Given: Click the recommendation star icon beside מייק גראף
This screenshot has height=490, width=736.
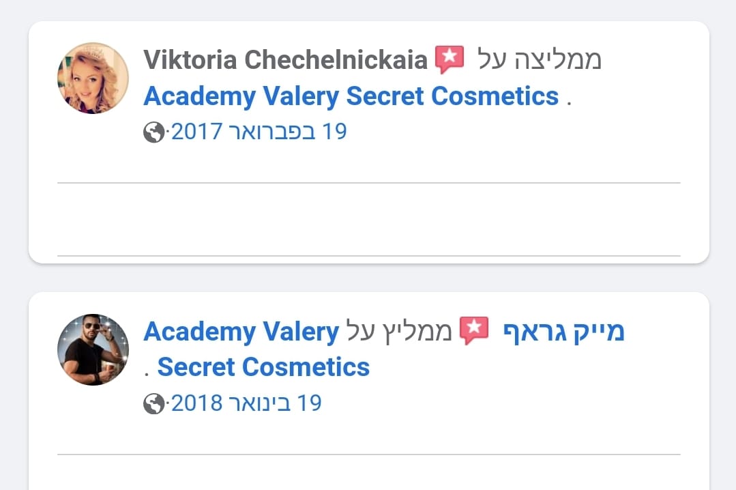Looking at the screenshot, I should point(474,332).
